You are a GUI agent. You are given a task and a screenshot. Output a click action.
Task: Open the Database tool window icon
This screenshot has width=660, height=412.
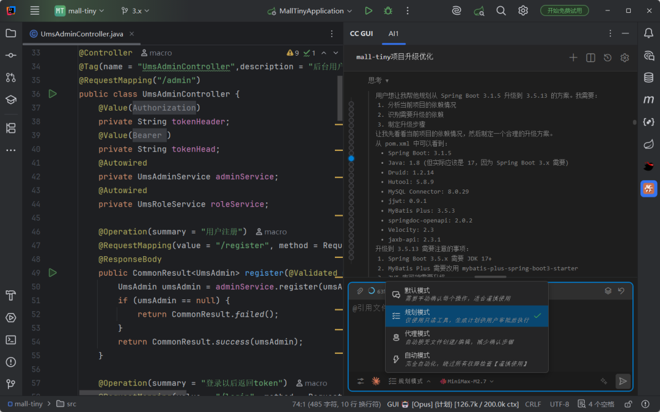pos(648,78)
